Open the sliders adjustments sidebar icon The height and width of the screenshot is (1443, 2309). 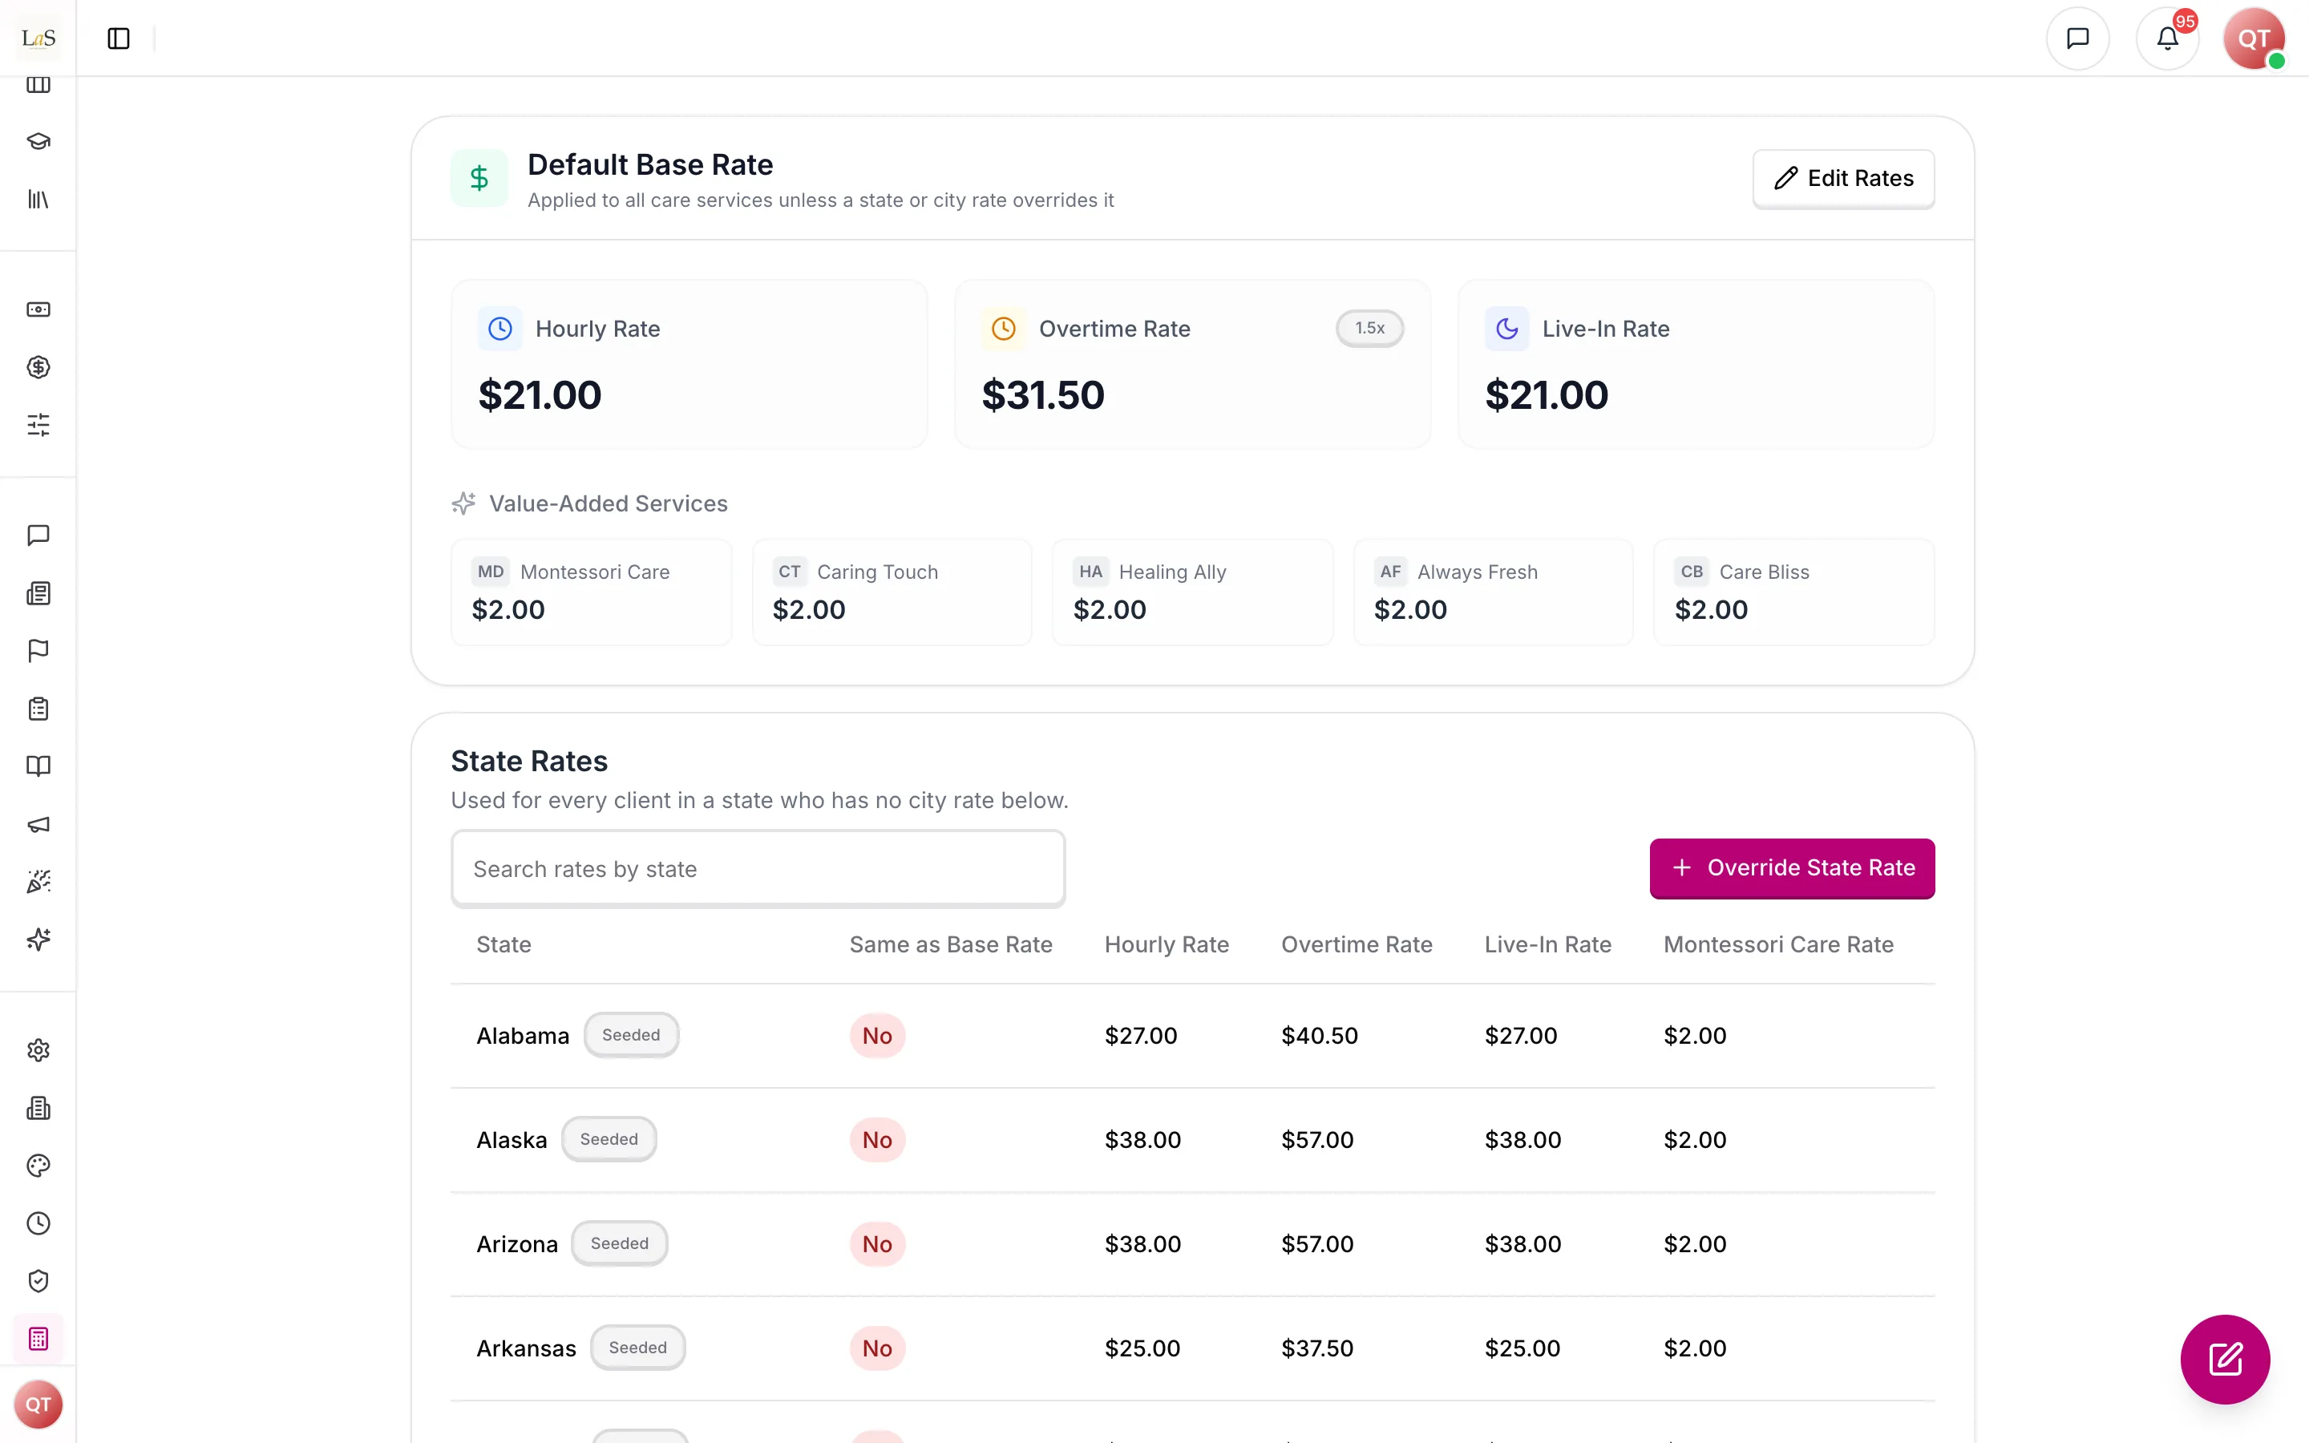[x=38, y=425]
